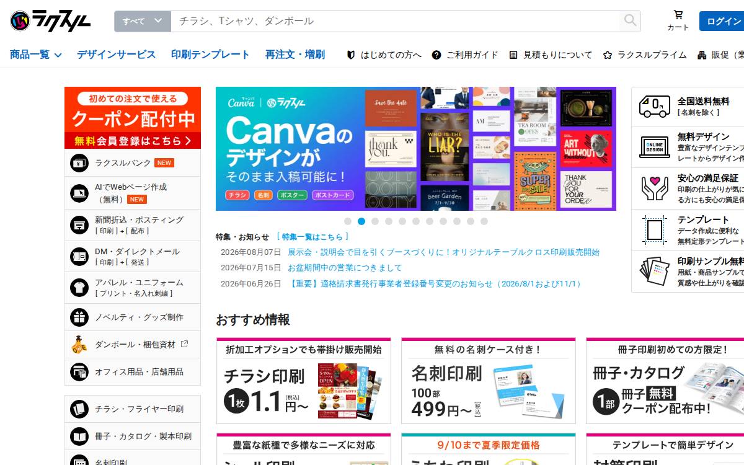
Task: Click the 無料デザイン laptop icon
Action: (x=654, y=147)
